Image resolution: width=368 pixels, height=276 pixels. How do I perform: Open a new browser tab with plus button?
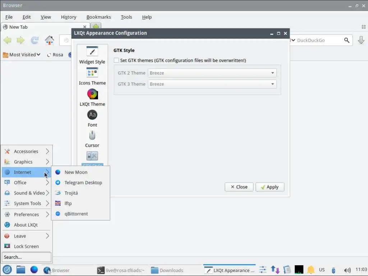[x=96, y=26]
